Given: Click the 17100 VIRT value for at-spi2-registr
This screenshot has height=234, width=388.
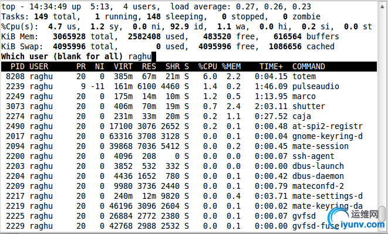Looking at the screenshot, I should [121, 126].
